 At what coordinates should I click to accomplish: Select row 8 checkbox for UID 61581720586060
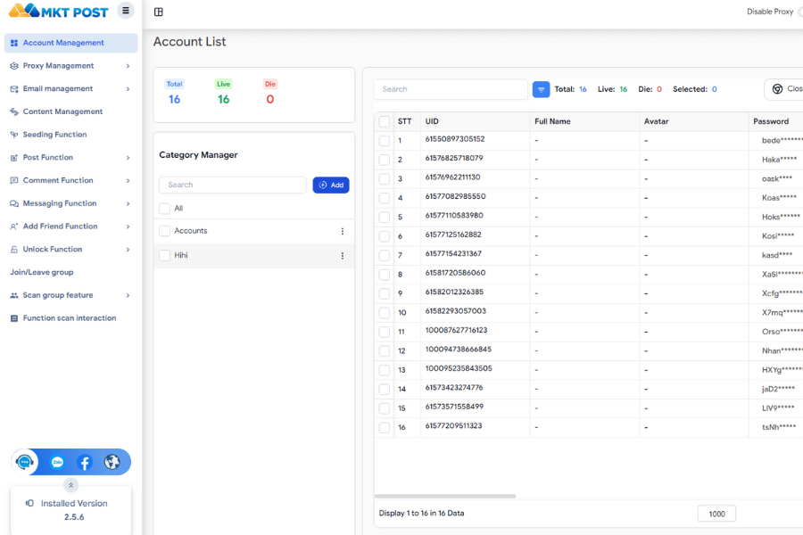(x=384, y=275)
